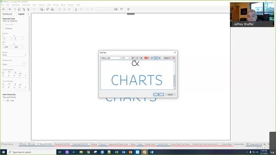Open the Help menu

[78, 5]
